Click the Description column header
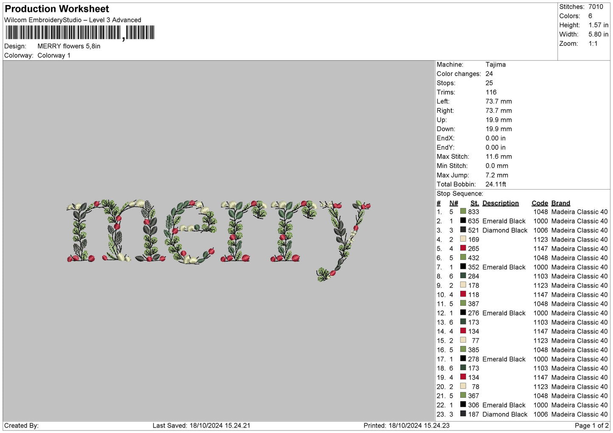 [x=501, y=203]
